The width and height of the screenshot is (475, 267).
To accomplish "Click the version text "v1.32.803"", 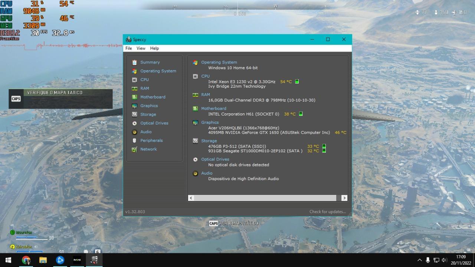I will click(135, 212).
